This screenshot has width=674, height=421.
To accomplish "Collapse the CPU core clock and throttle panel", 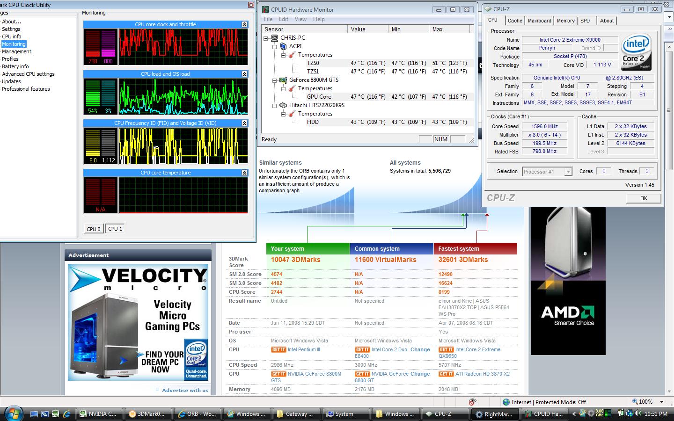I will 244,24.
